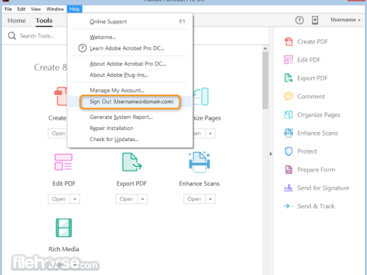Click the Rich Media filmstrip icon
The image size is (367, 275).
(x=64, y=228)
